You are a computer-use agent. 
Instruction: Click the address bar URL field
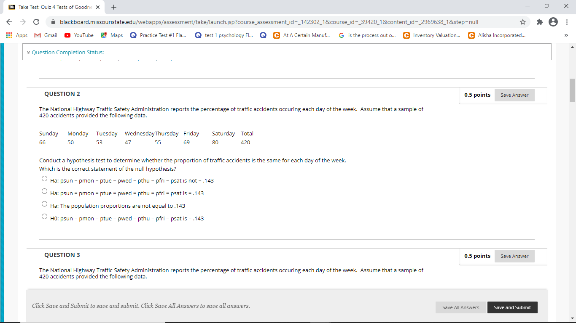(269, 22)
